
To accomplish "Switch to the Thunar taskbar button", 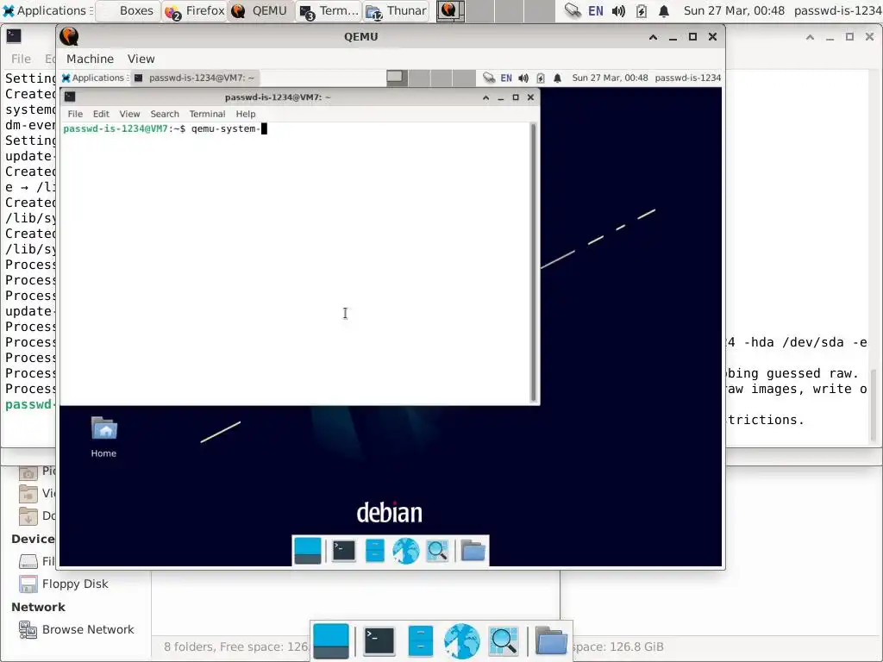I will pyautogui.click(x=397, y=10).
